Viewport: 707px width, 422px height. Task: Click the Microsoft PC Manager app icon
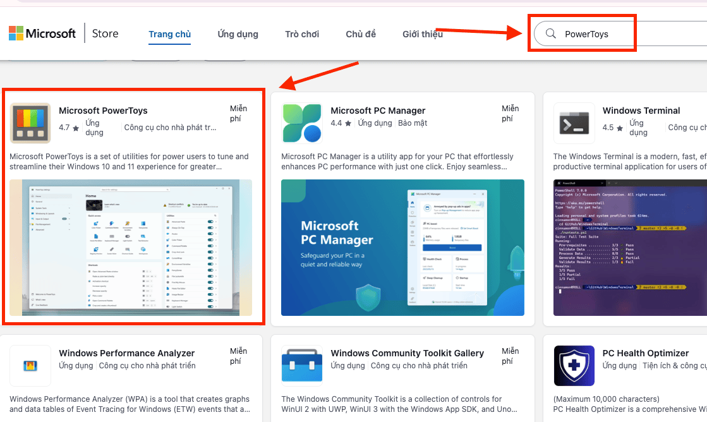tap(302, 123)
